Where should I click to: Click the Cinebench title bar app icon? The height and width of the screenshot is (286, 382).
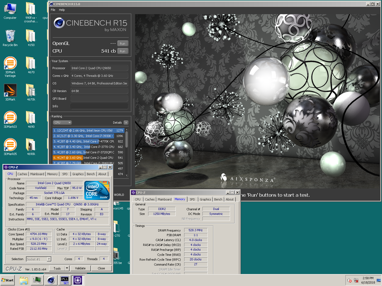coord(52,4)
